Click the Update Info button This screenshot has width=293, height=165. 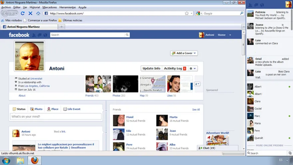[151, 68]
